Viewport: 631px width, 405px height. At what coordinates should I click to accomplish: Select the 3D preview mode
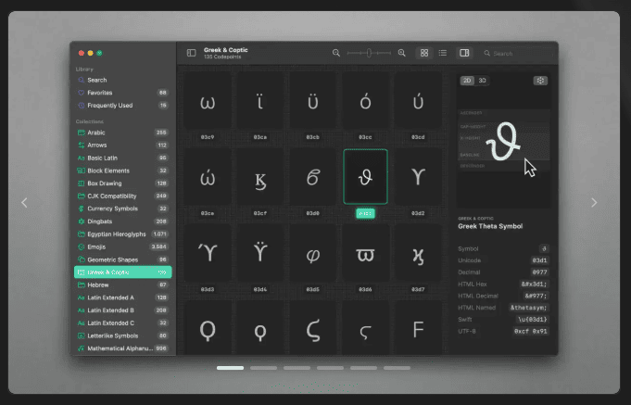click(x=482, y=81)
